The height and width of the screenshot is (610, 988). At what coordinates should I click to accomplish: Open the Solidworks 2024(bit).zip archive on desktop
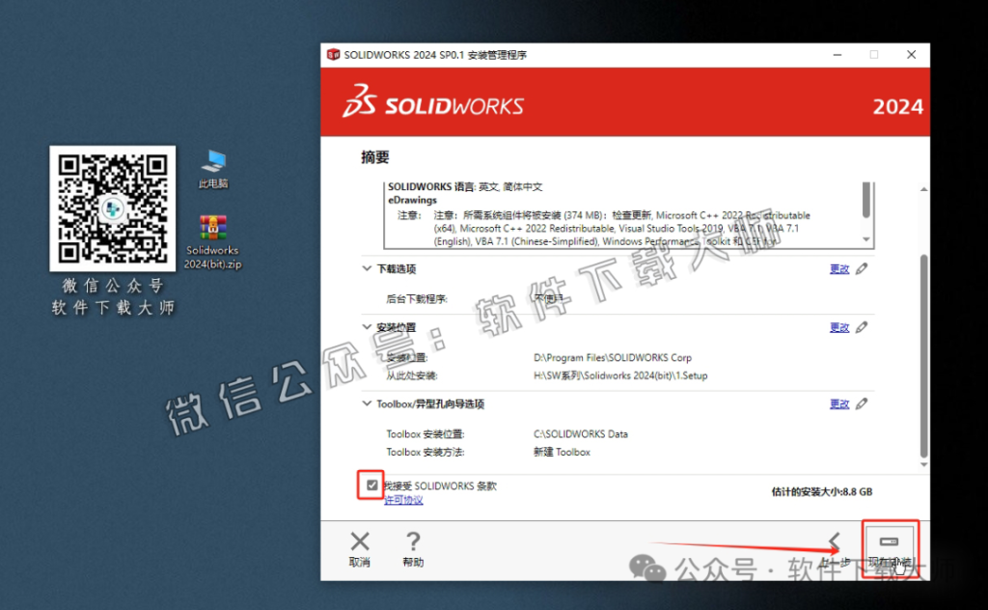coord(211,228)
